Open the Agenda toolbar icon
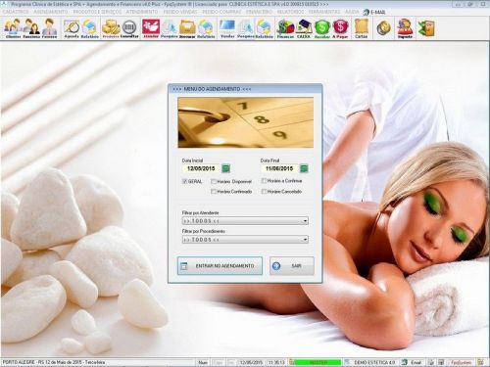 (72, 28)
